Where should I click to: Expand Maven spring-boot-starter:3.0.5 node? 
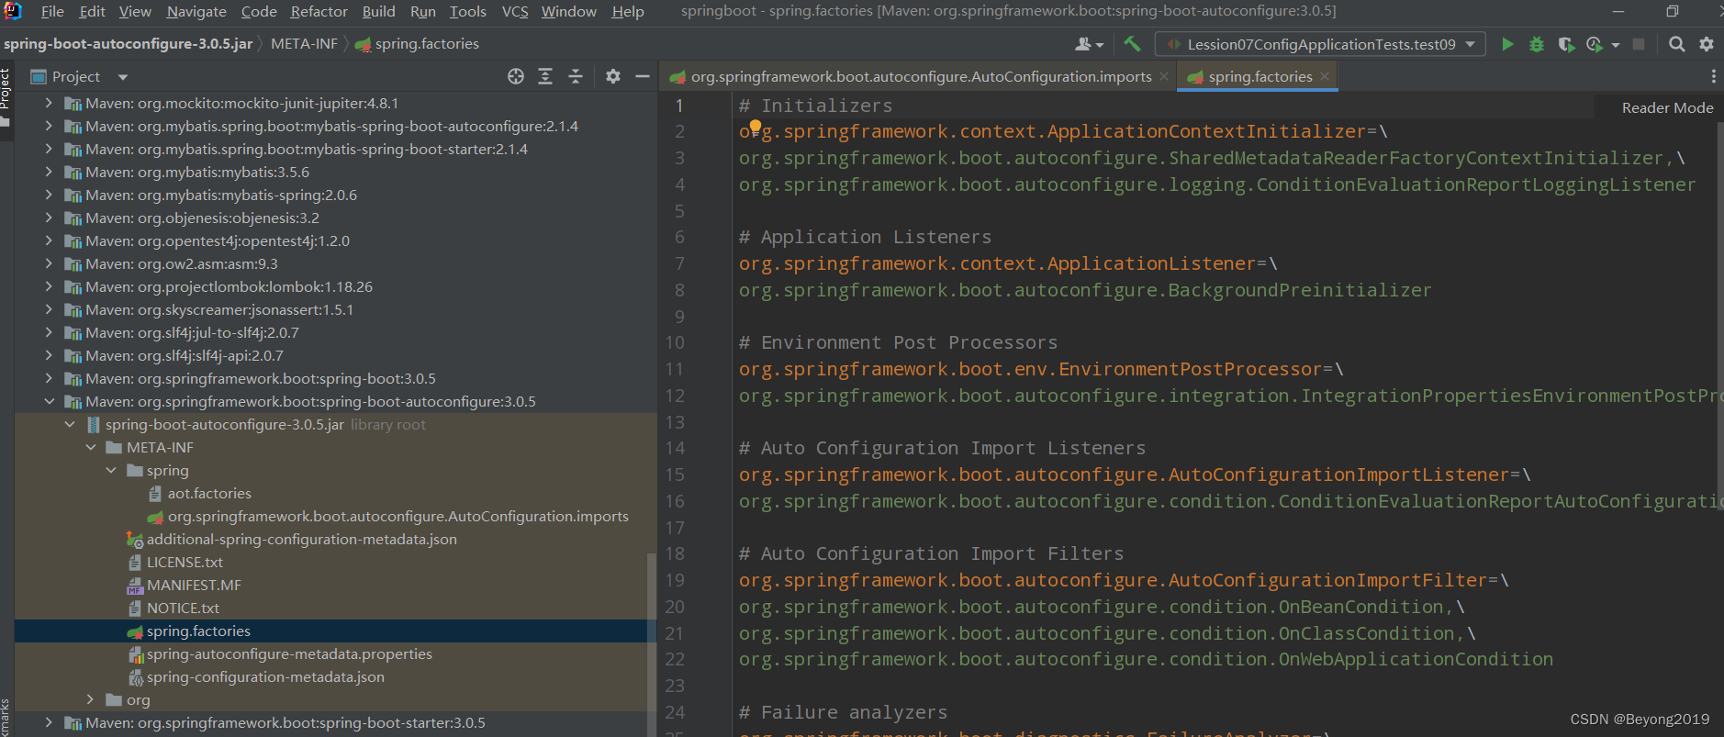pyautogui.click(x=49, y=723)
